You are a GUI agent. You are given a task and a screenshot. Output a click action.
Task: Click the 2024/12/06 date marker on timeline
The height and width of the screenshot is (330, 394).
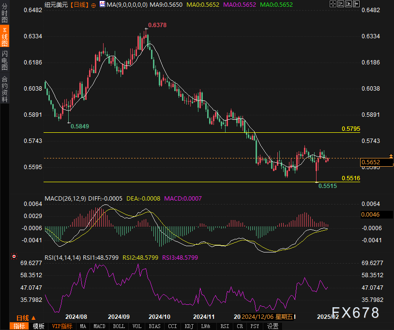[267, 316]
